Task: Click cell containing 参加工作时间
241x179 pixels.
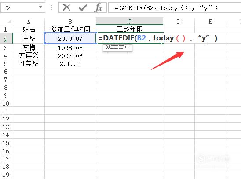Action: click(70, 29)
